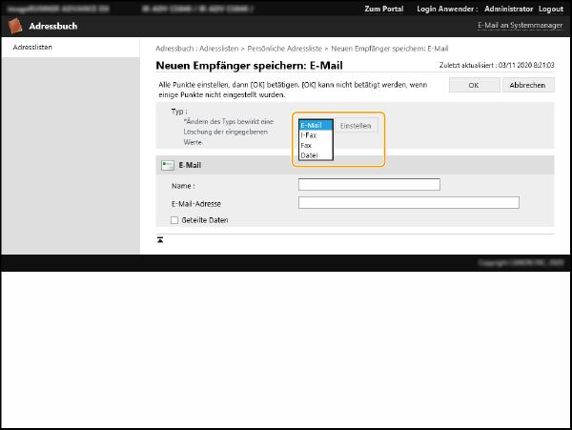
Task: Focus the E-Mail-Adresse text field
Action: (408, 203)
